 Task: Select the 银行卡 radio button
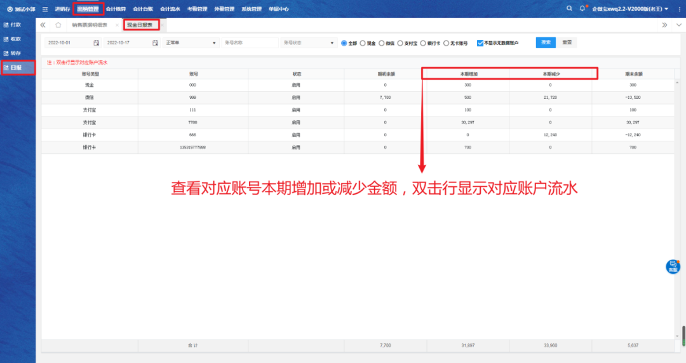pos(423,43)
